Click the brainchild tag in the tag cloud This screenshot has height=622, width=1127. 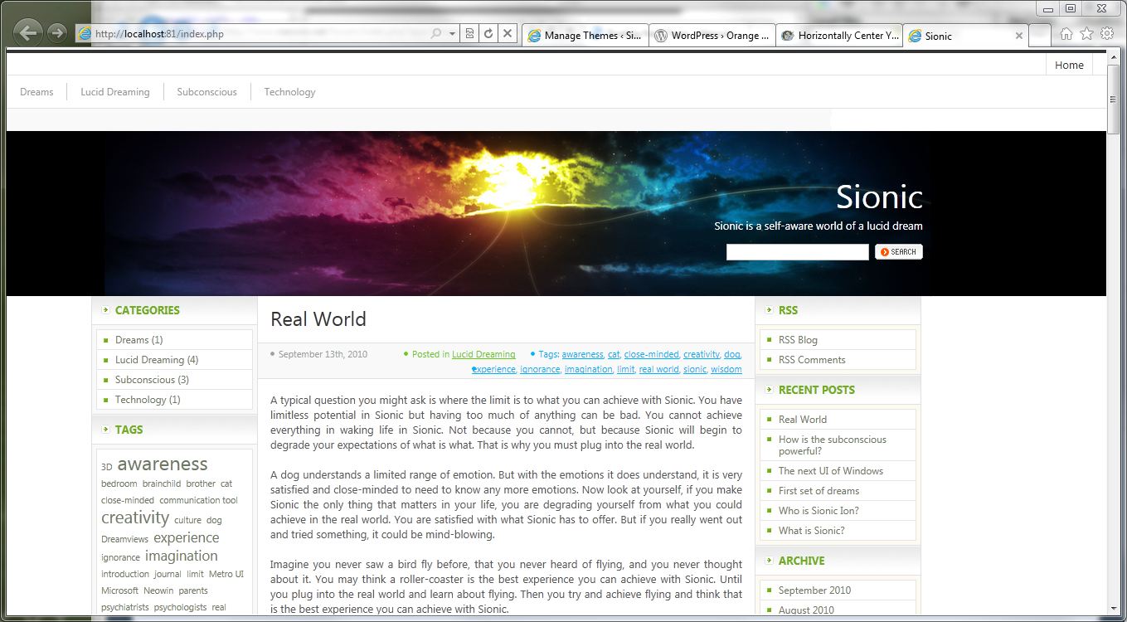(162, 484)
